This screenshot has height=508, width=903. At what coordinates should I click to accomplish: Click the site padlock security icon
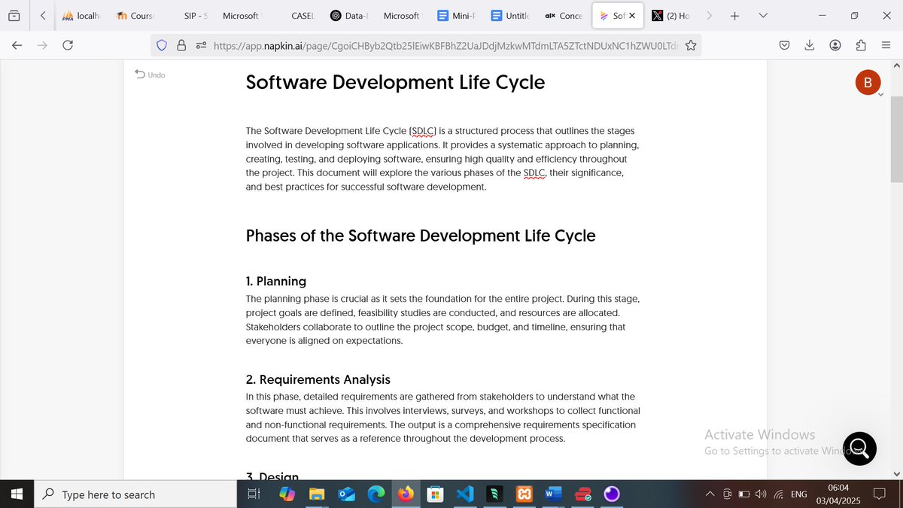coord(181,45)
